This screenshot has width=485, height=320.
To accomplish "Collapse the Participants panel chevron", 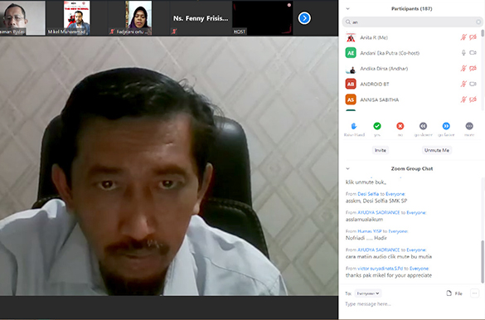I will (x=347, y=8).
